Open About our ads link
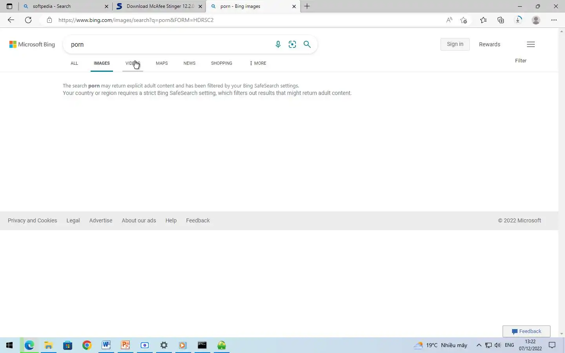565x353 pixels. click(x=139, y=220)
